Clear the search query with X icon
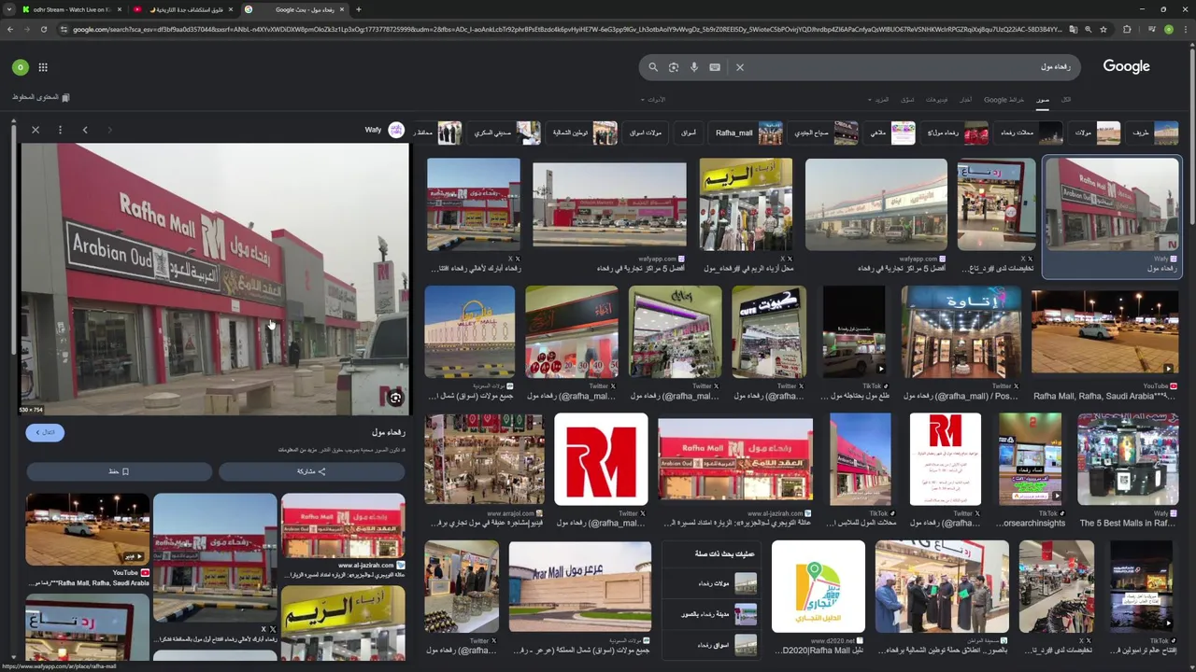This screenshot has width=1196, height=672. [x=740, y=67]
